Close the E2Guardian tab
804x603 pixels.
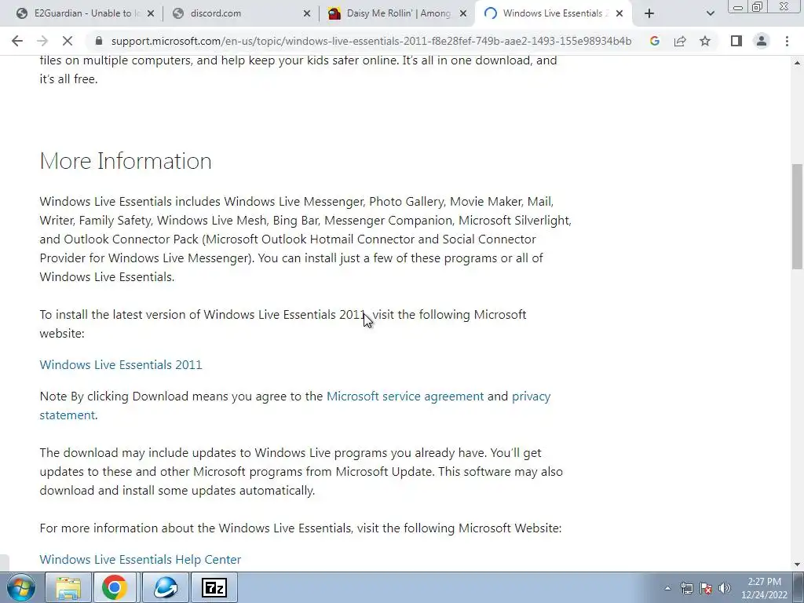pyautogui.click(x=150, y=14)
